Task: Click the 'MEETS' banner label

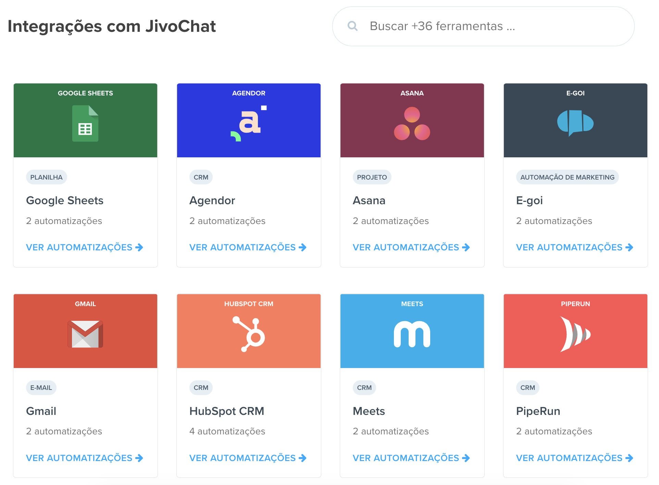Action: [x=412, y=304]
